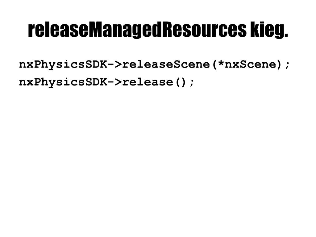Click the nxScene argument text
The height and width of the screenshot is (237, 316).
250,64
